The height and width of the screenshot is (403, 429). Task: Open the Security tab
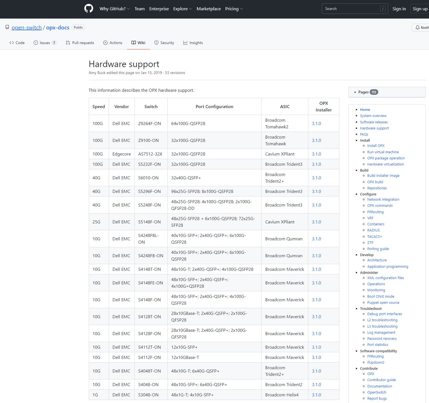[164, 43]
